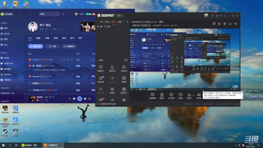Go forward in QQ Music navigation
This screenshot has width=263, height=148.
[35, 14]
